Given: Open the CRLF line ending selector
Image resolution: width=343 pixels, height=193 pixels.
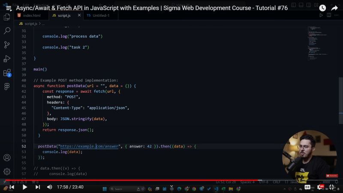Looking at the screenshot, I should pos(277,182).
